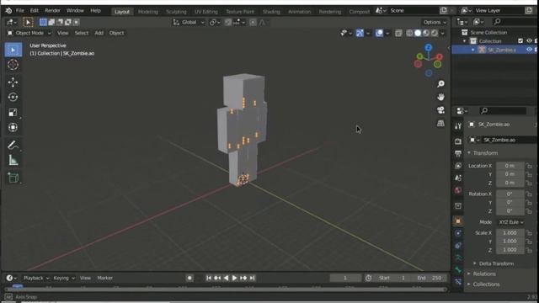Jump to the start frame button
The image size is (539, 303).
(208, 278)
